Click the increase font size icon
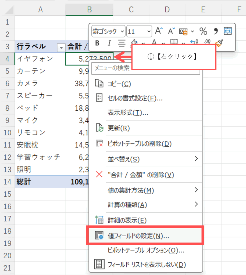Viewport: 246px width, 275px height. click(159, 31)
